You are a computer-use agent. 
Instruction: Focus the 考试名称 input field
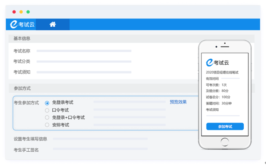pyautogui.click(x=84, y=51)
